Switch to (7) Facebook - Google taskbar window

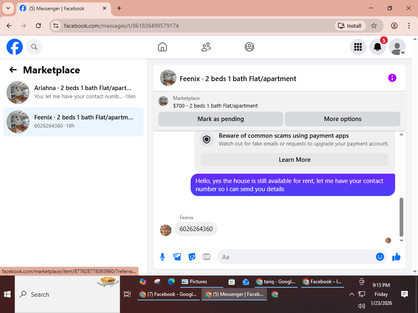pos(169,294)
